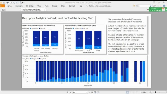The image size is (167, 94).
Task: Click the zoom slider handle
Action: tap(156, 92)
